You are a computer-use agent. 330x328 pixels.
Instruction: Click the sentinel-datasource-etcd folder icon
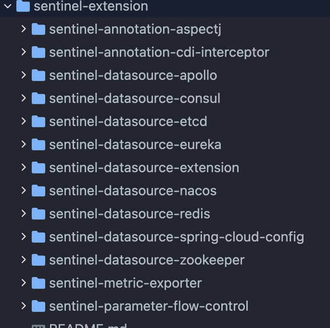[38, 121]
